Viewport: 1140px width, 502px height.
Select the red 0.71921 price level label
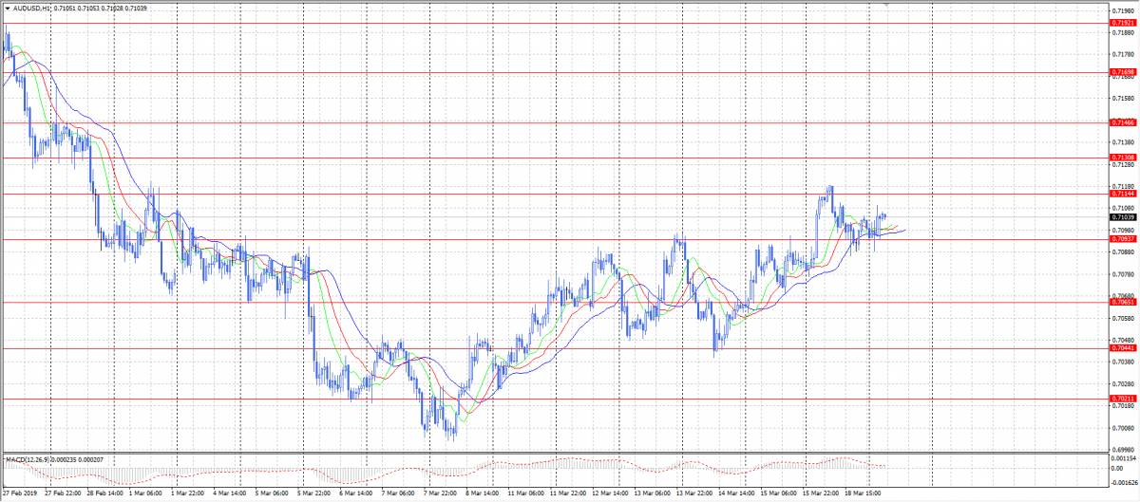coord(1123,23)
